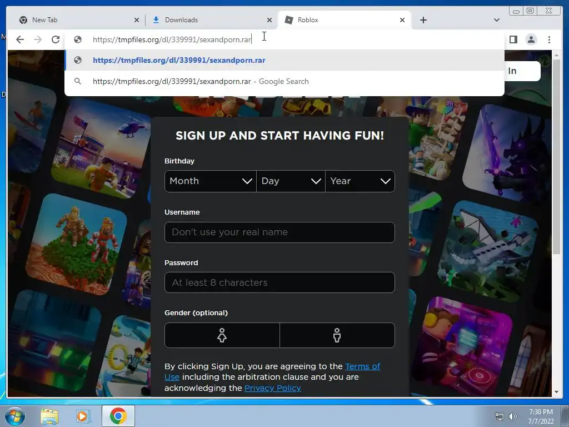Open the Chrome profile avatar icon

(x=531, y=39)
